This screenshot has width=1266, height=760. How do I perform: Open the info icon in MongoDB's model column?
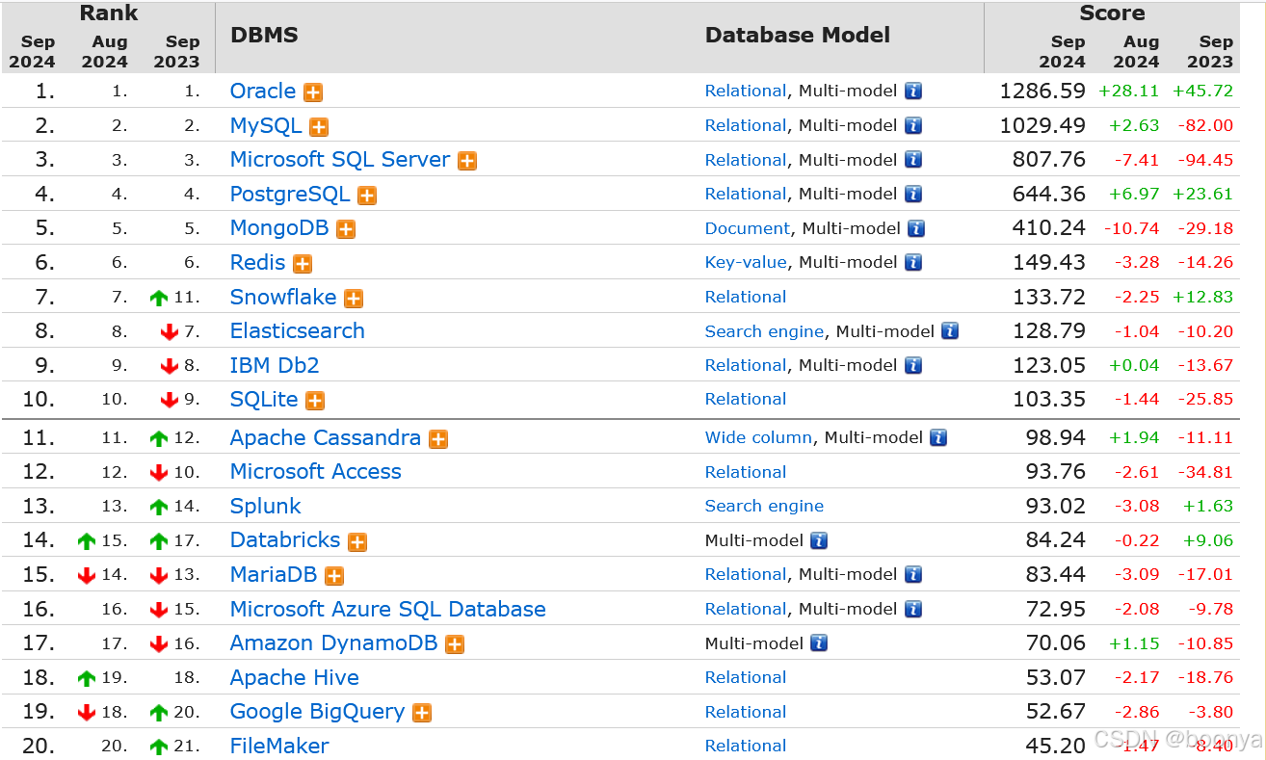(916, 228)
